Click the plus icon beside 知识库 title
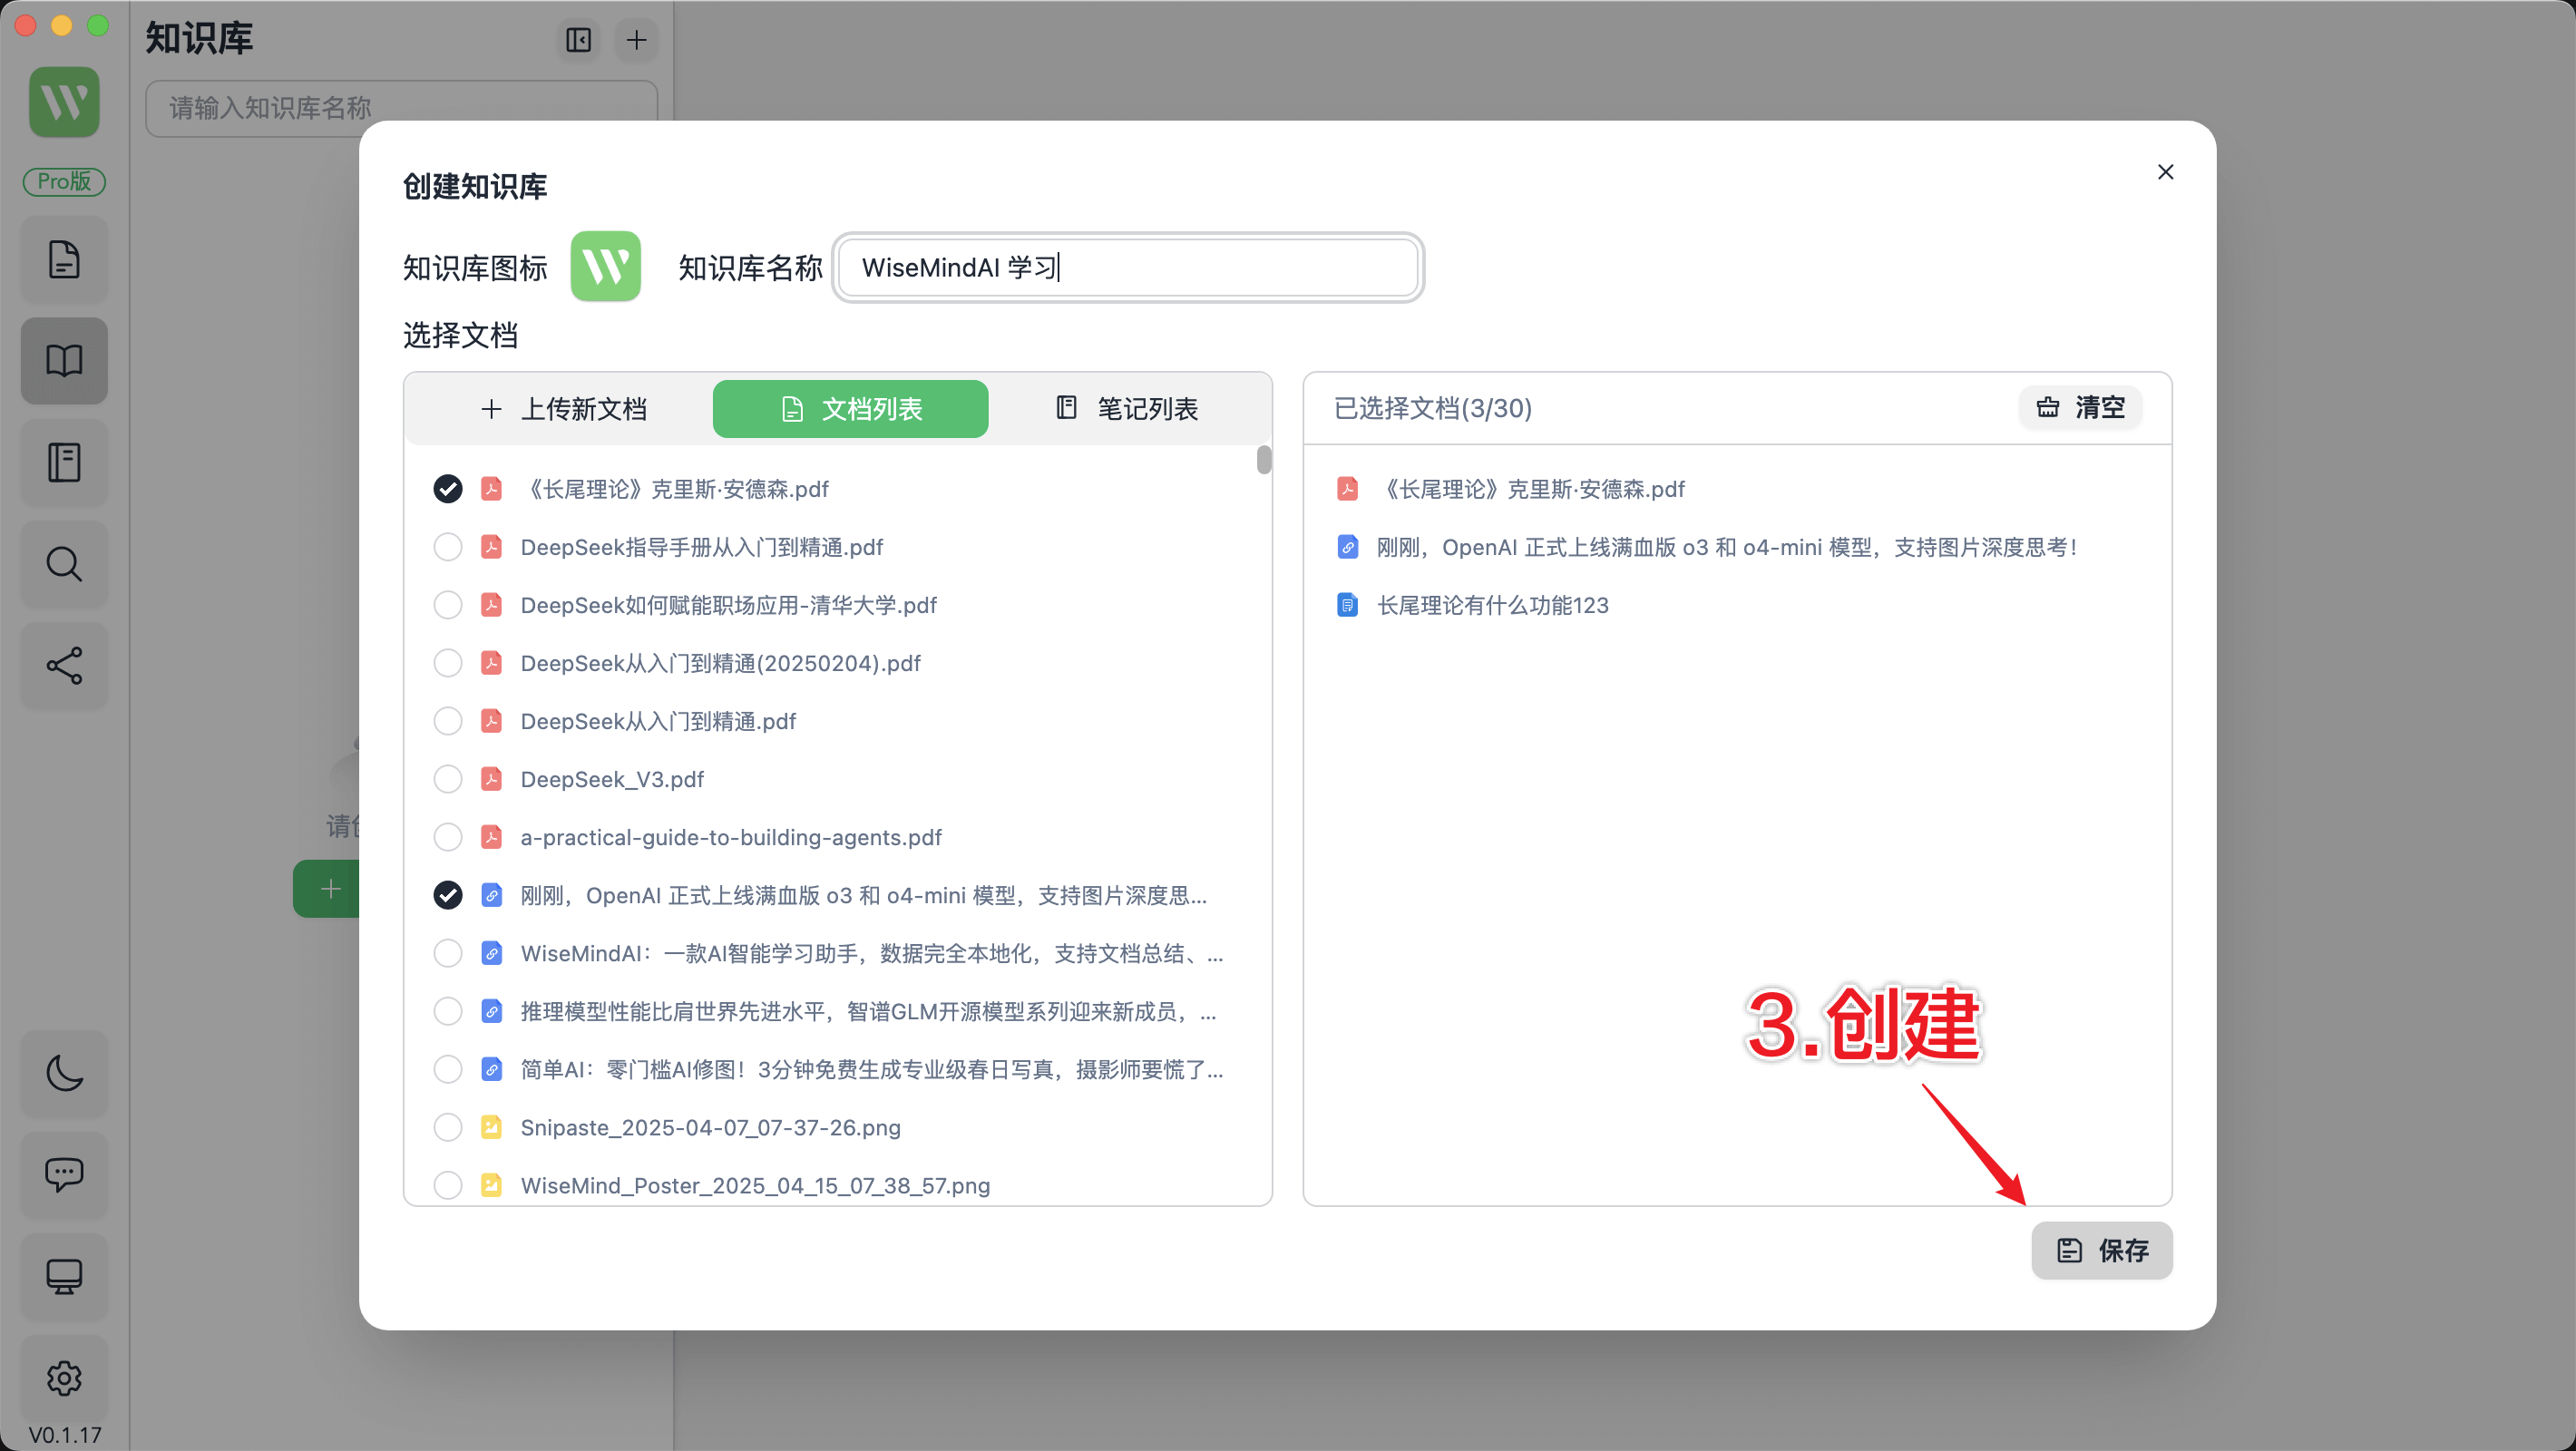 pos(636,40)
